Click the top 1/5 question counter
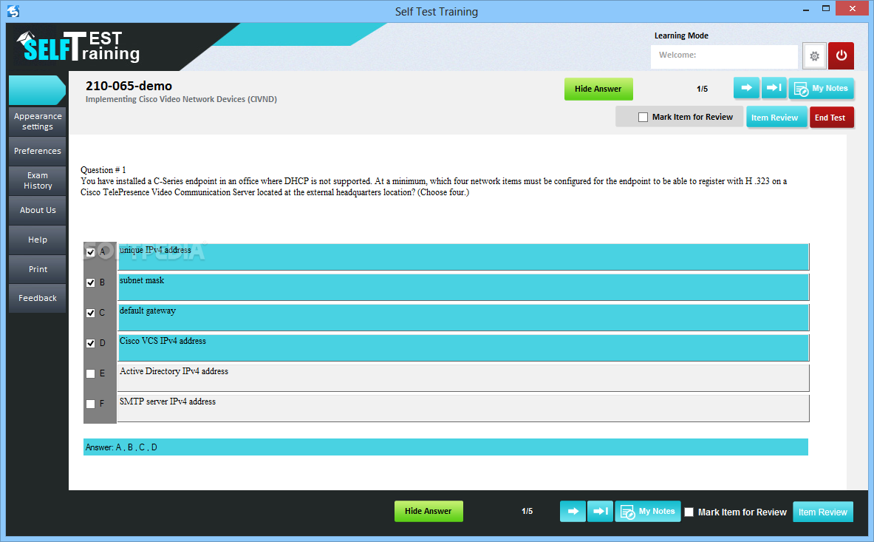The image size is (874, 542). point(703,89)
